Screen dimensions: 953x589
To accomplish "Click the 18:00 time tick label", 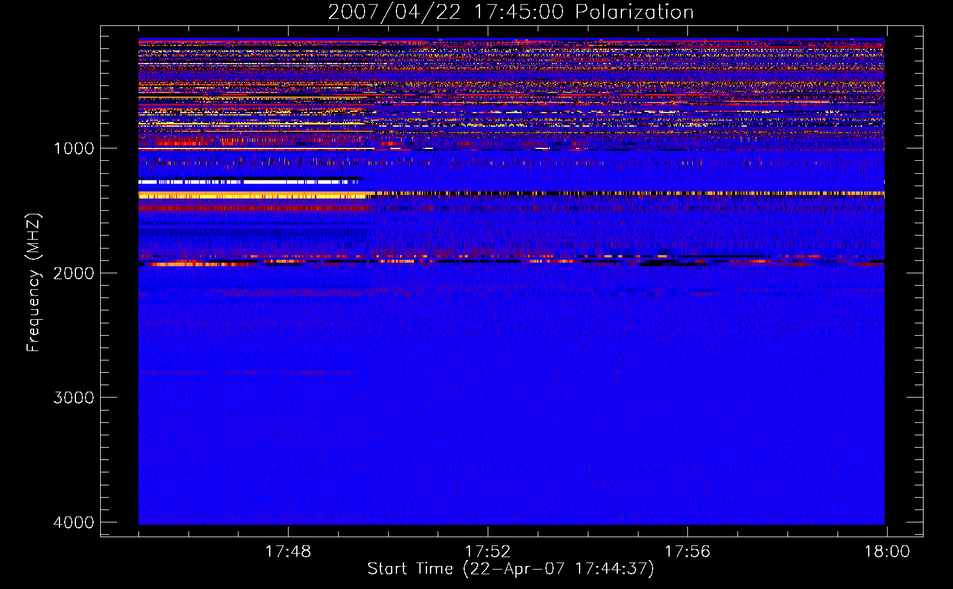I will pyautogui.click(x=887, y=552).
